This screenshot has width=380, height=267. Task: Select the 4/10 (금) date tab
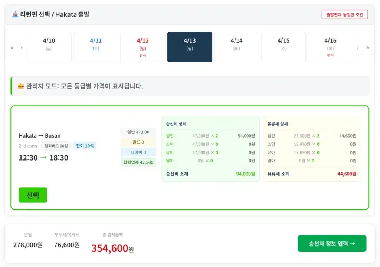click(x=49, y=47)
